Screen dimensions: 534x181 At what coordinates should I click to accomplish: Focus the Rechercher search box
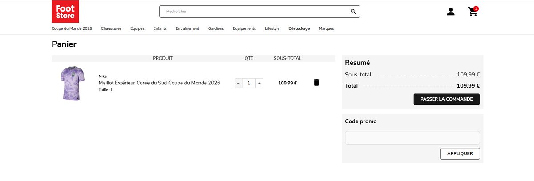[x=259, y=12]
